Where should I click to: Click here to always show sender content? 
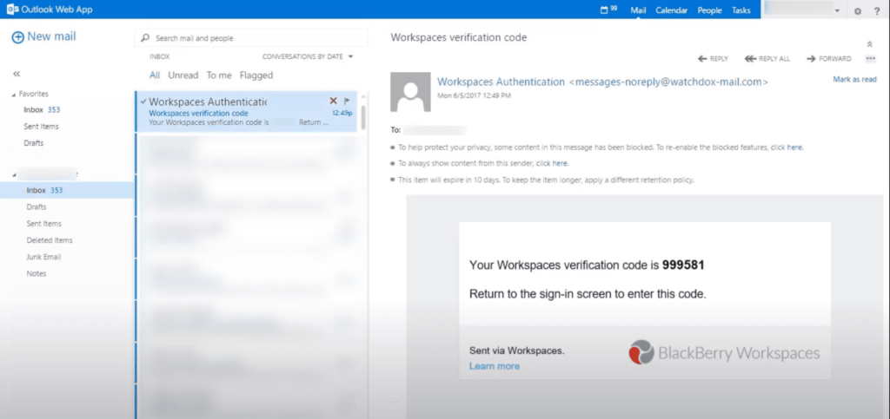[552, 163]
